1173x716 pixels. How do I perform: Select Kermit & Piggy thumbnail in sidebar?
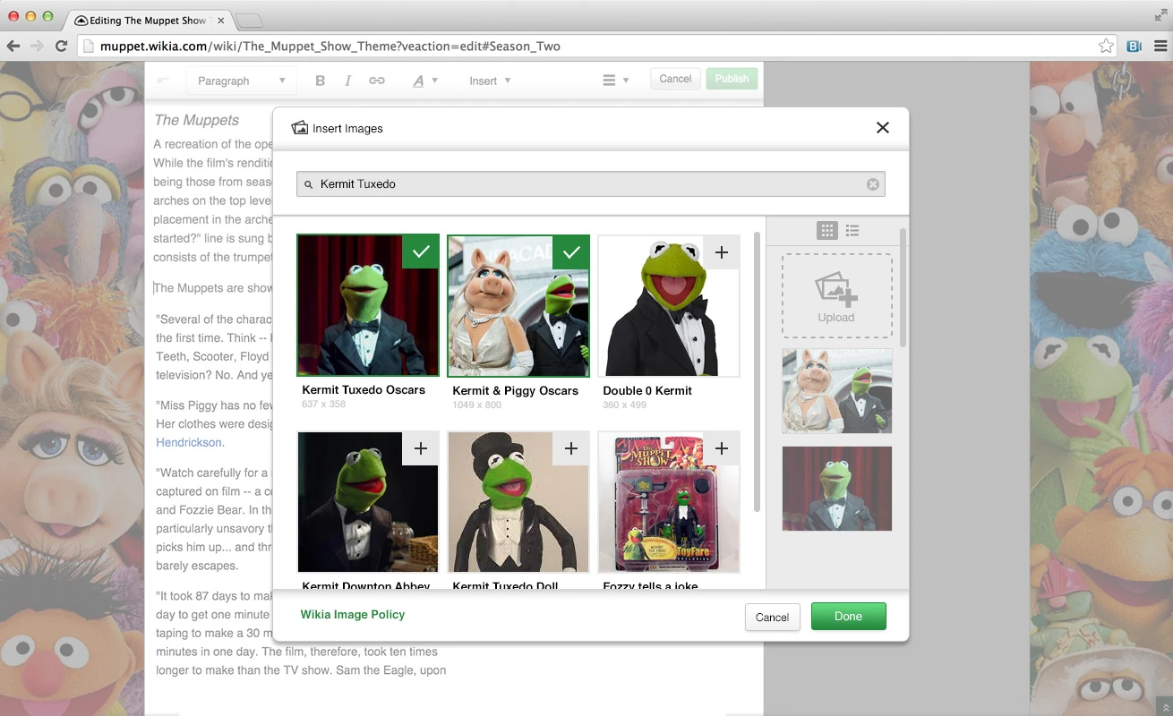click(x=836, y=391)
